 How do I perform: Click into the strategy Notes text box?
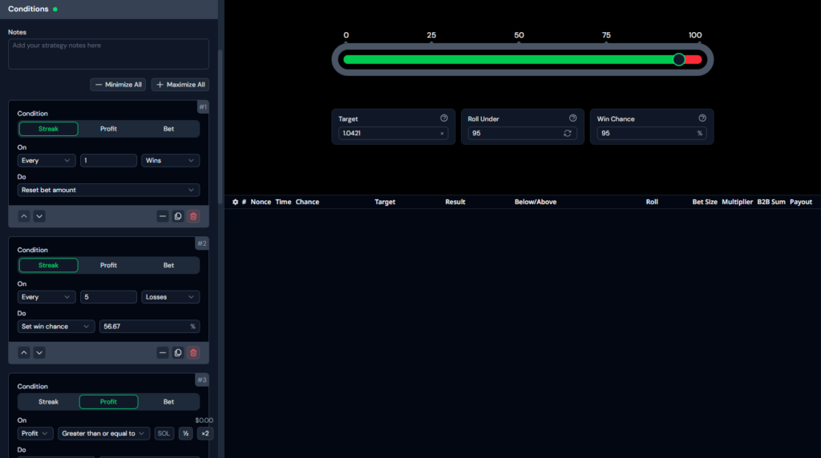pos(108,54)
